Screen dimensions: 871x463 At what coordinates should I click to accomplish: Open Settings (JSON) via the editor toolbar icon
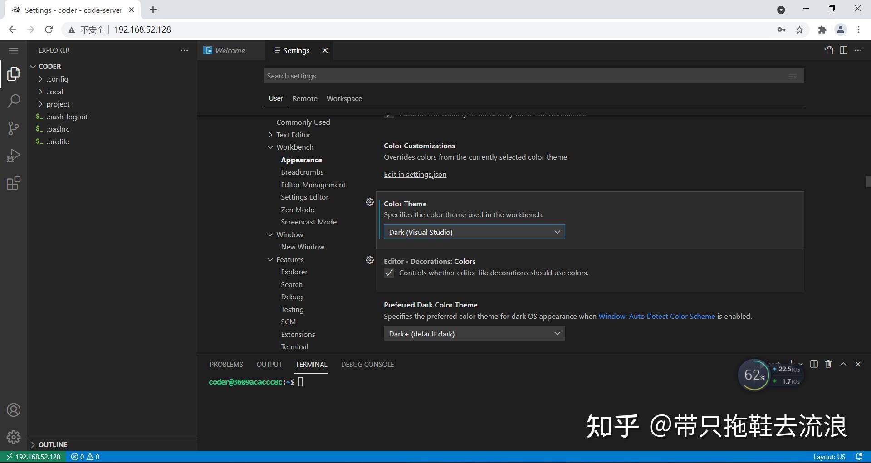829,50
